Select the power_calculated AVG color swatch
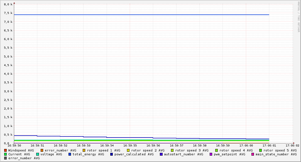The height and width of the screenshot is (162, 301). (112, 154)
